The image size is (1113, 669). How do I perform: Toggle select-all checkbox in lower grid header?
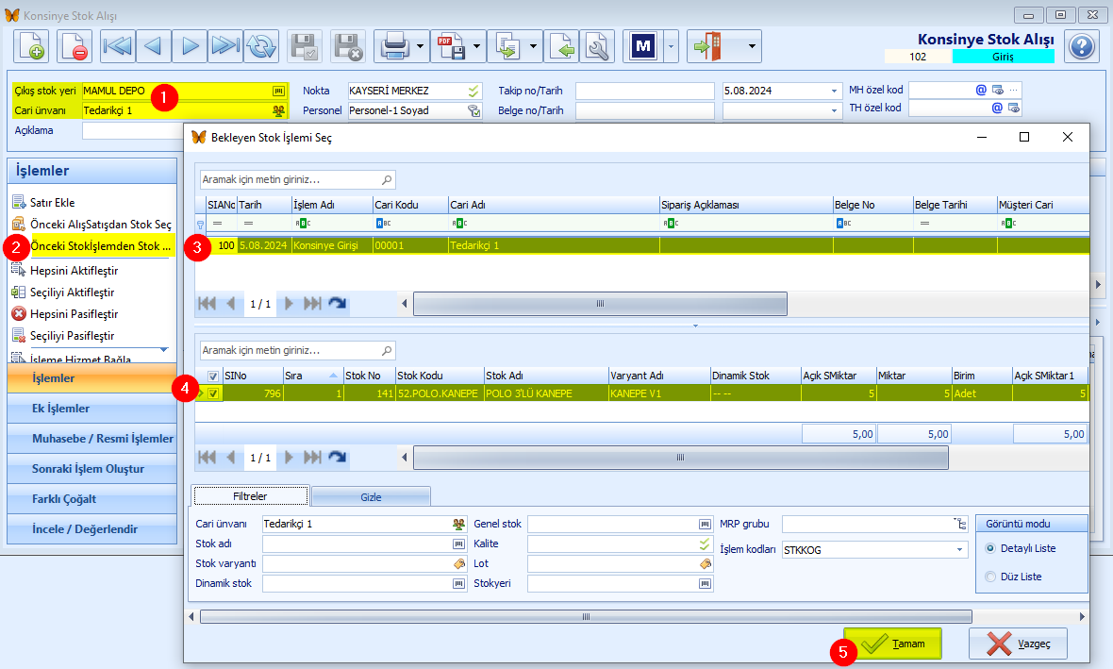click(x=213, y=376)
